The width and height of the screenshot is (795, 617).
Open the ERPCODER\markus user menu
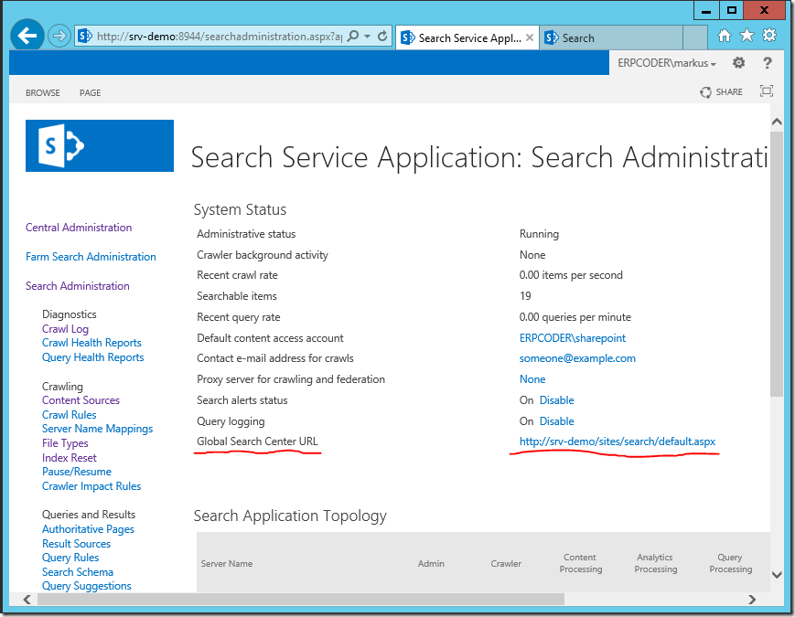[666, 62]
